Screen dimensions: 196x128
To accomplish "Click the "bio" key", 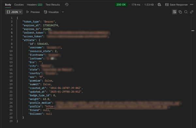I will coord(32,62).
